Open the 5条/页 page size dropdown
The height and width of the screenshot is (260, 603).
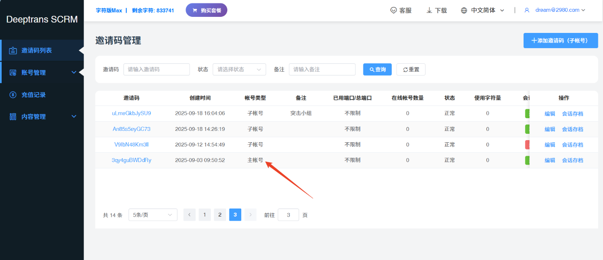pyautogui.click(x=153, y=215)
